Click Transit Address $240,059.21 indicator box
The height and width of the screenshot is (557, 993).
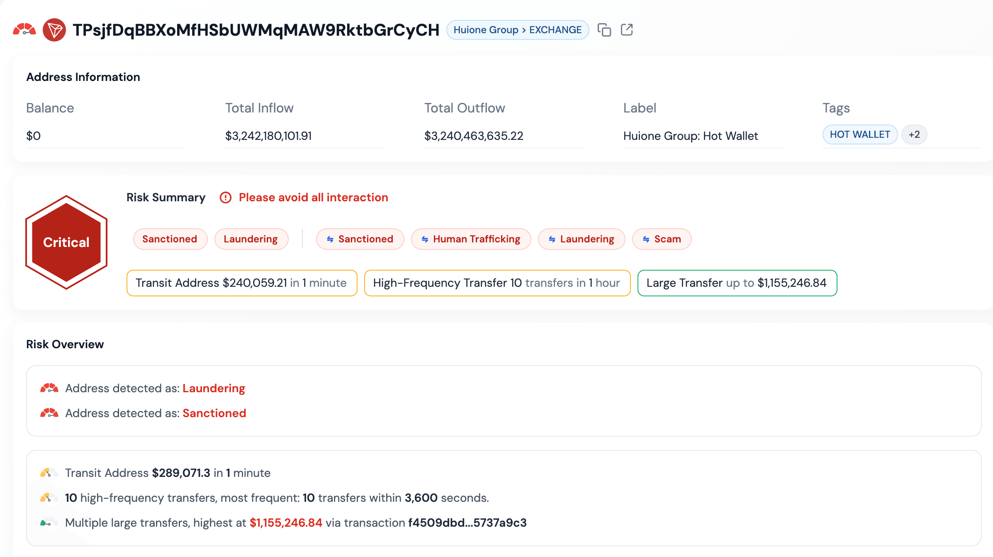click(x=241, y=283)
